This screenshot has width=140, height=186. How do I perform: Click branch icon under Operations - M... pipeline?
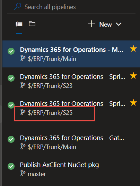coord(23,58)
